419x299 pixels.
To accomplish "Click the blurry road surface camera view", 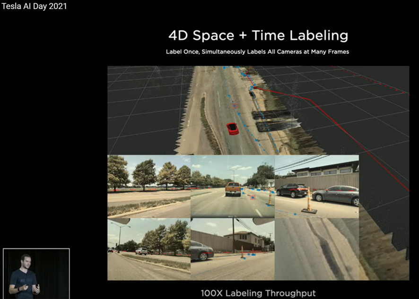I will click(317, 249).
